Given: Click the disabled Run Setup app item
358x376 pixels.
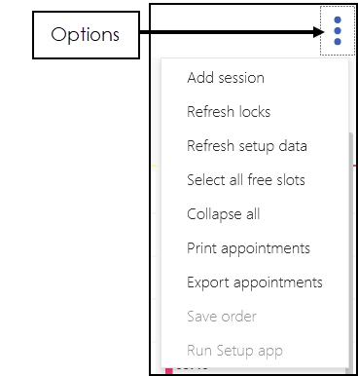Looking at the screenshot, I should click(234, 351).
